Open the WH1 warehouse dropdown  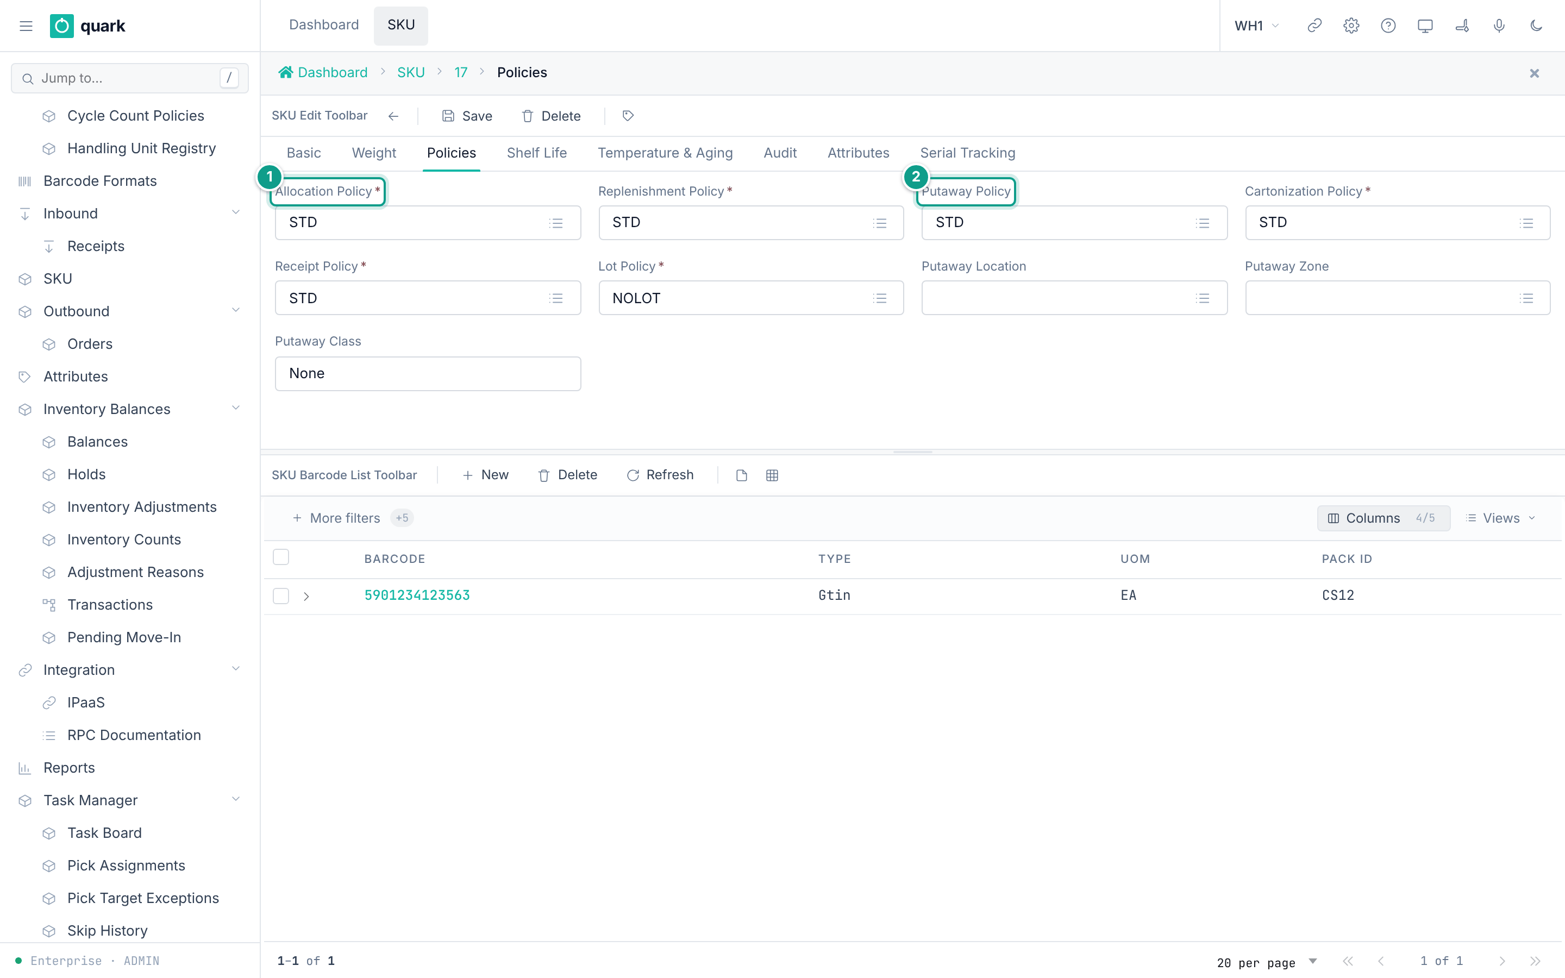1256,26
